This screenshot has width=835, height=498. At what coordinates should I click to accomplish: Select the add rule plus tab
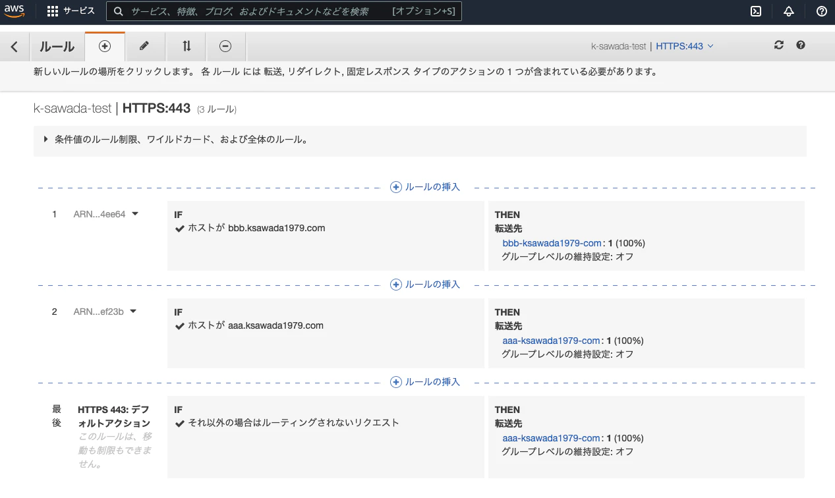(x=105, y=46)
